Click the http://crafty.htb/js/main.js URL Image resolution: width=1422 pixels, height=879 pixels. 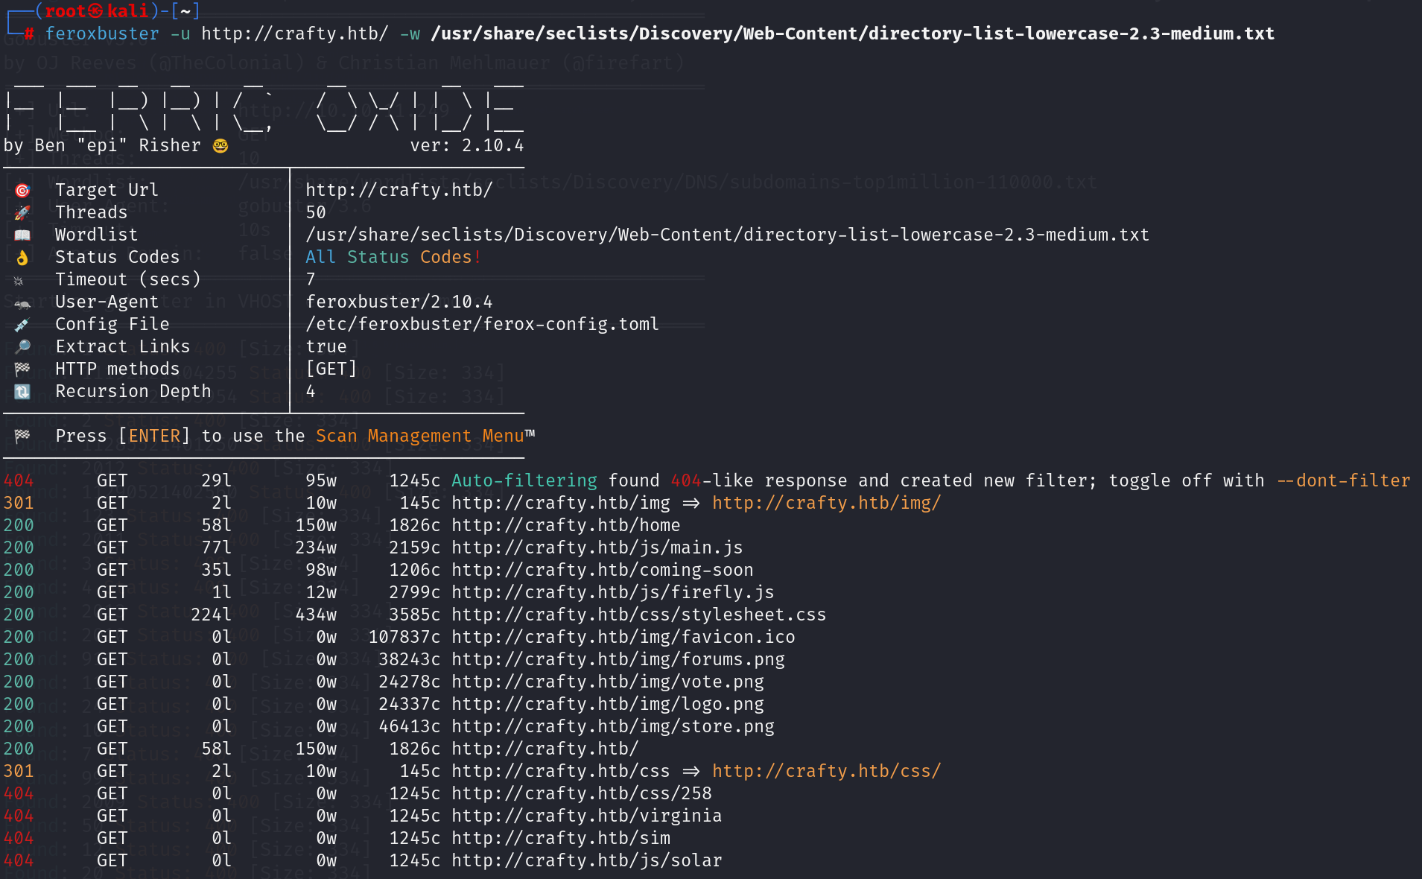[597, 548]
